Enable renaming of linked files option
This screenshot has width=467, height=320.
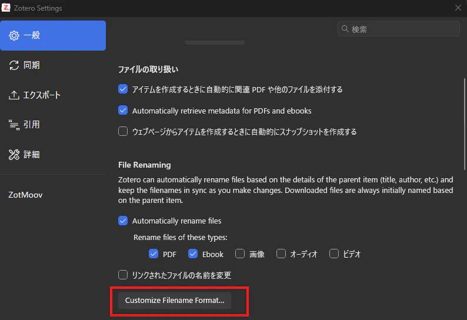pyautogui.click(x=123, y=275)
